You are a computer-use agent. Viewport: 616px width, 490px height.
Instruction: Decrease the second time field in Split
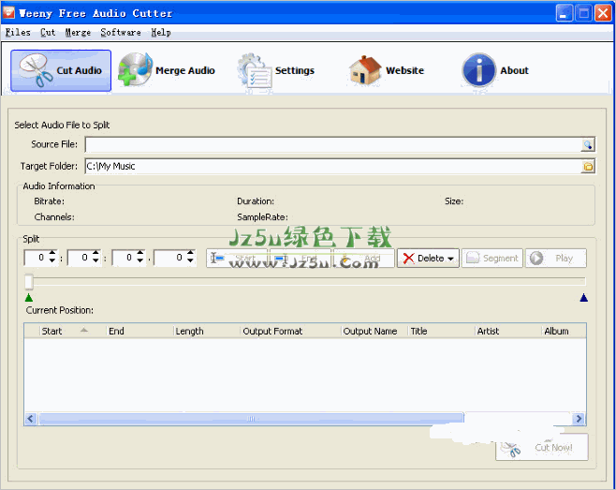tap(95, 261)
